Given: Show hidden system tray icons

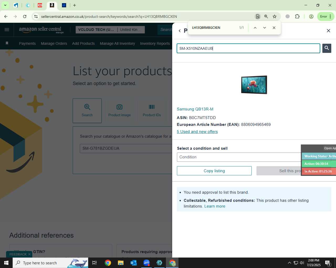Looking at the screenshot, I should (x=289, y=263).
